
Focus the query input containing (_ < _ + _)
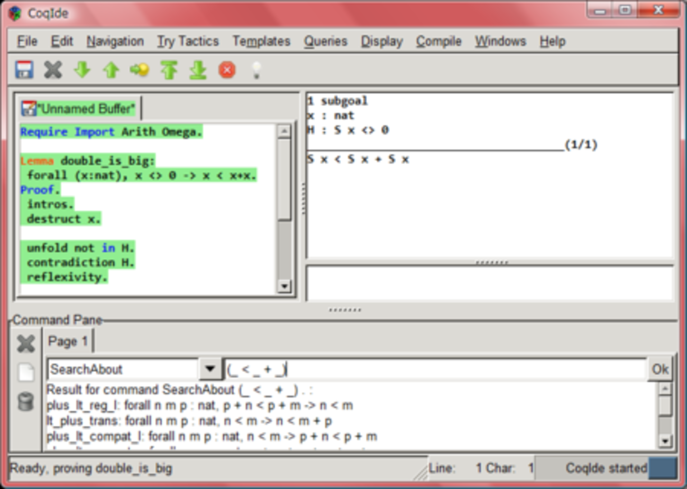435,369
